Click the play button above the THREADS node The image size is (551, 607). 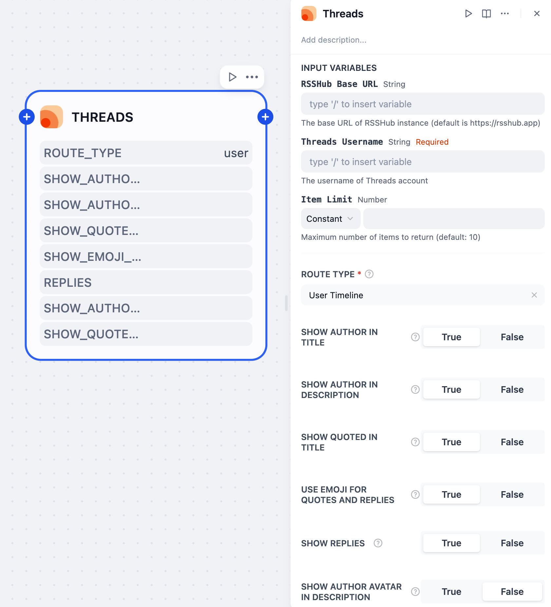coord(232,77)
